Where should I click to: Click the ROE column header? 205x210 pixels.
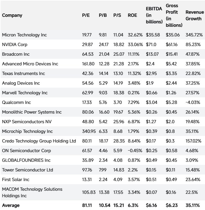pyautogui.click(x=132, y=15)
